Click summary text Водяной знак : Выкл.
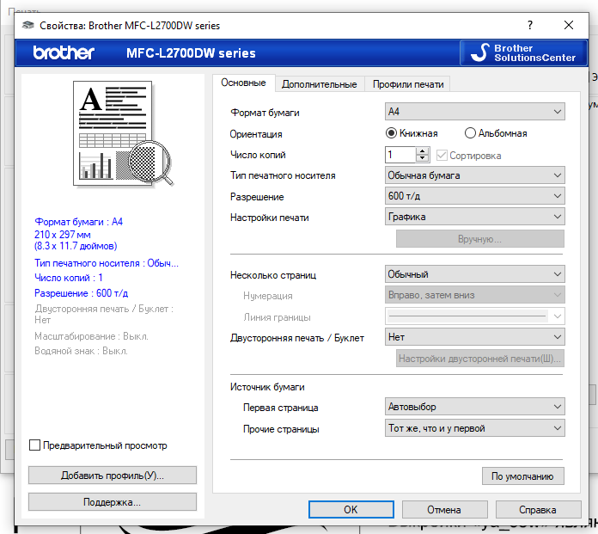Image resolution: width=598 pixels, height=534 pixels. (81, 351)
